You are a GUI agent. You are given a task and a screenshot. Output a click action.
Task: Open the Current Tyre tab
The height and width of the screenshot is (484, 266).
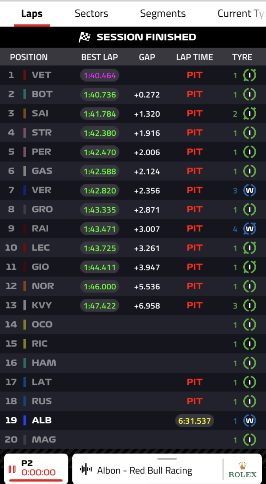240,13
